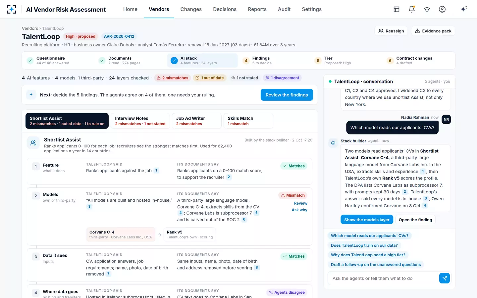The width and height of the screenshot is (477, 298).
Task: Download the Evidence pack
Action: pyautogui.click(x=433, y=31)
